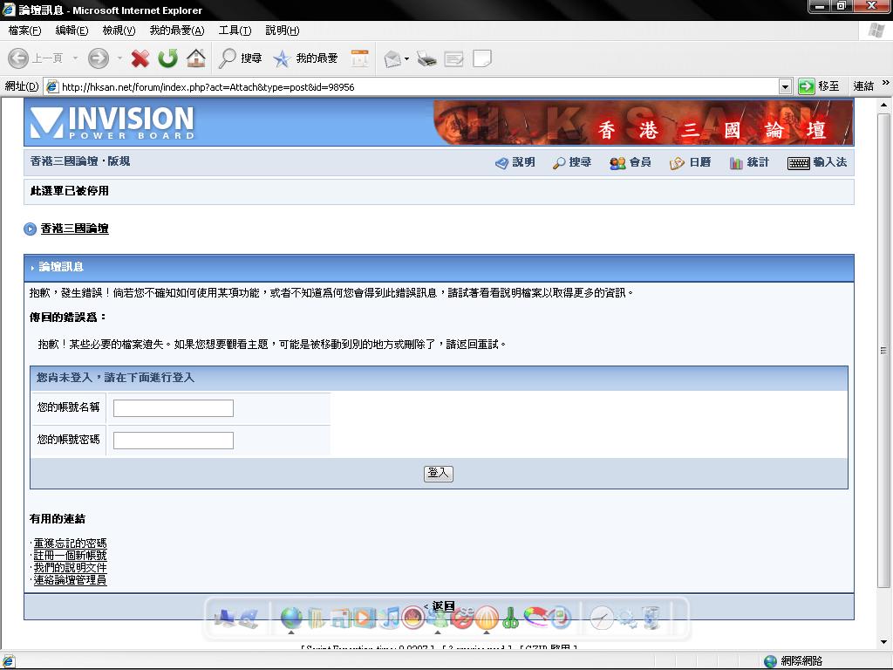The image size is (893, 670).
Task: Click the Print toolbar icon
Action: 426,58
